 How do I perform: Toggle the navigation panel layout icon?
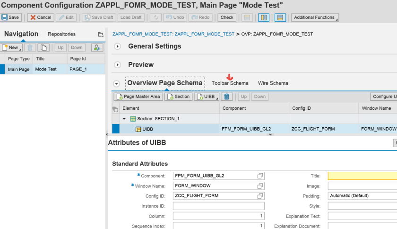263,18
